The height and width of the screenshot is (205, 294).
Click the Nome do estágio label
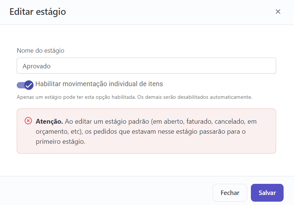tap(41, 51)
